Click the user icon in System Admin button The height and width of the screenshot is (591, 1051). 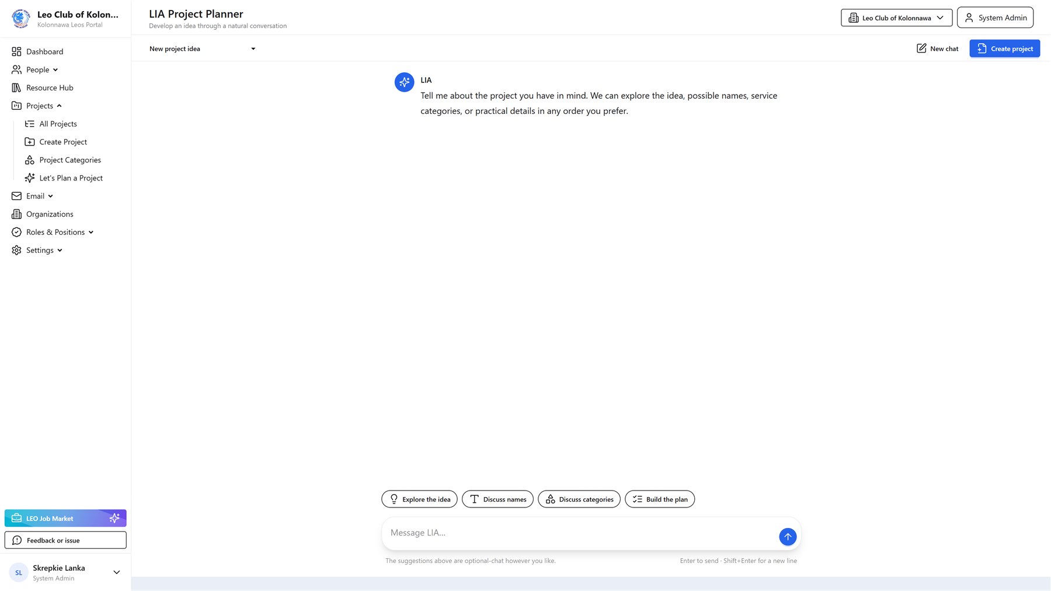[969, 18]
